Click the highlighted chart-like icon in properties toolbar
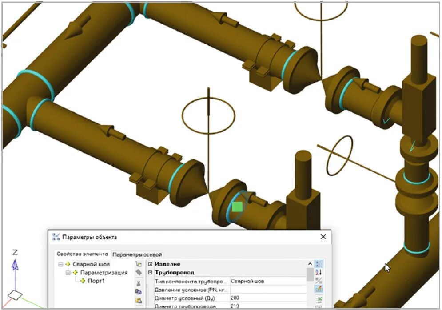 coord(319,289)
